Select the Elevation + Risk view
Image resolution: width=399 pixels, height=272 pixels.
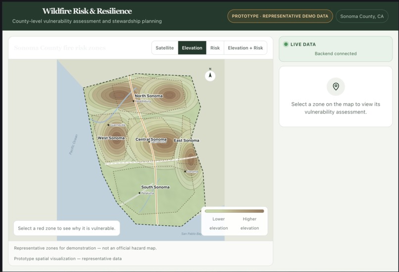pos(246,48)
